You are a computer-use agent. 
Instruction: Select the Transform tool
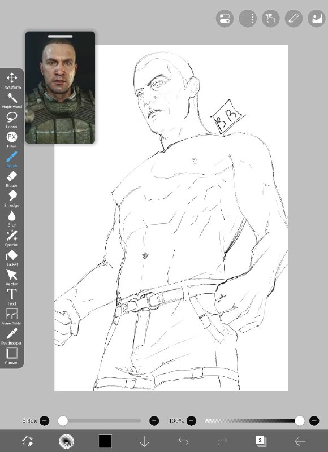[11, 81]
